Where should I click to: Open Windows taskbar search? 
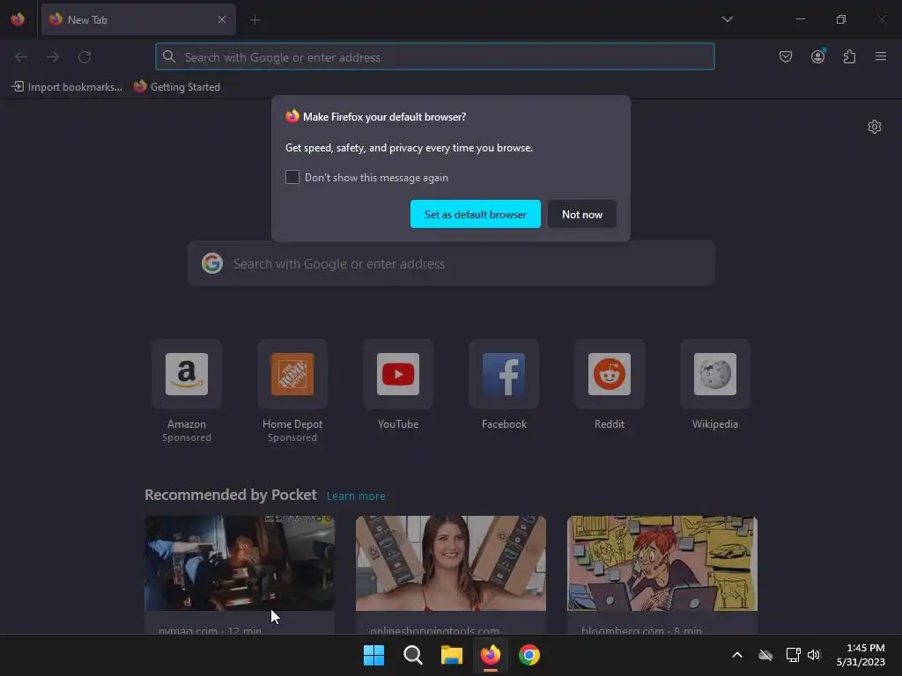(x=412, y=655)
